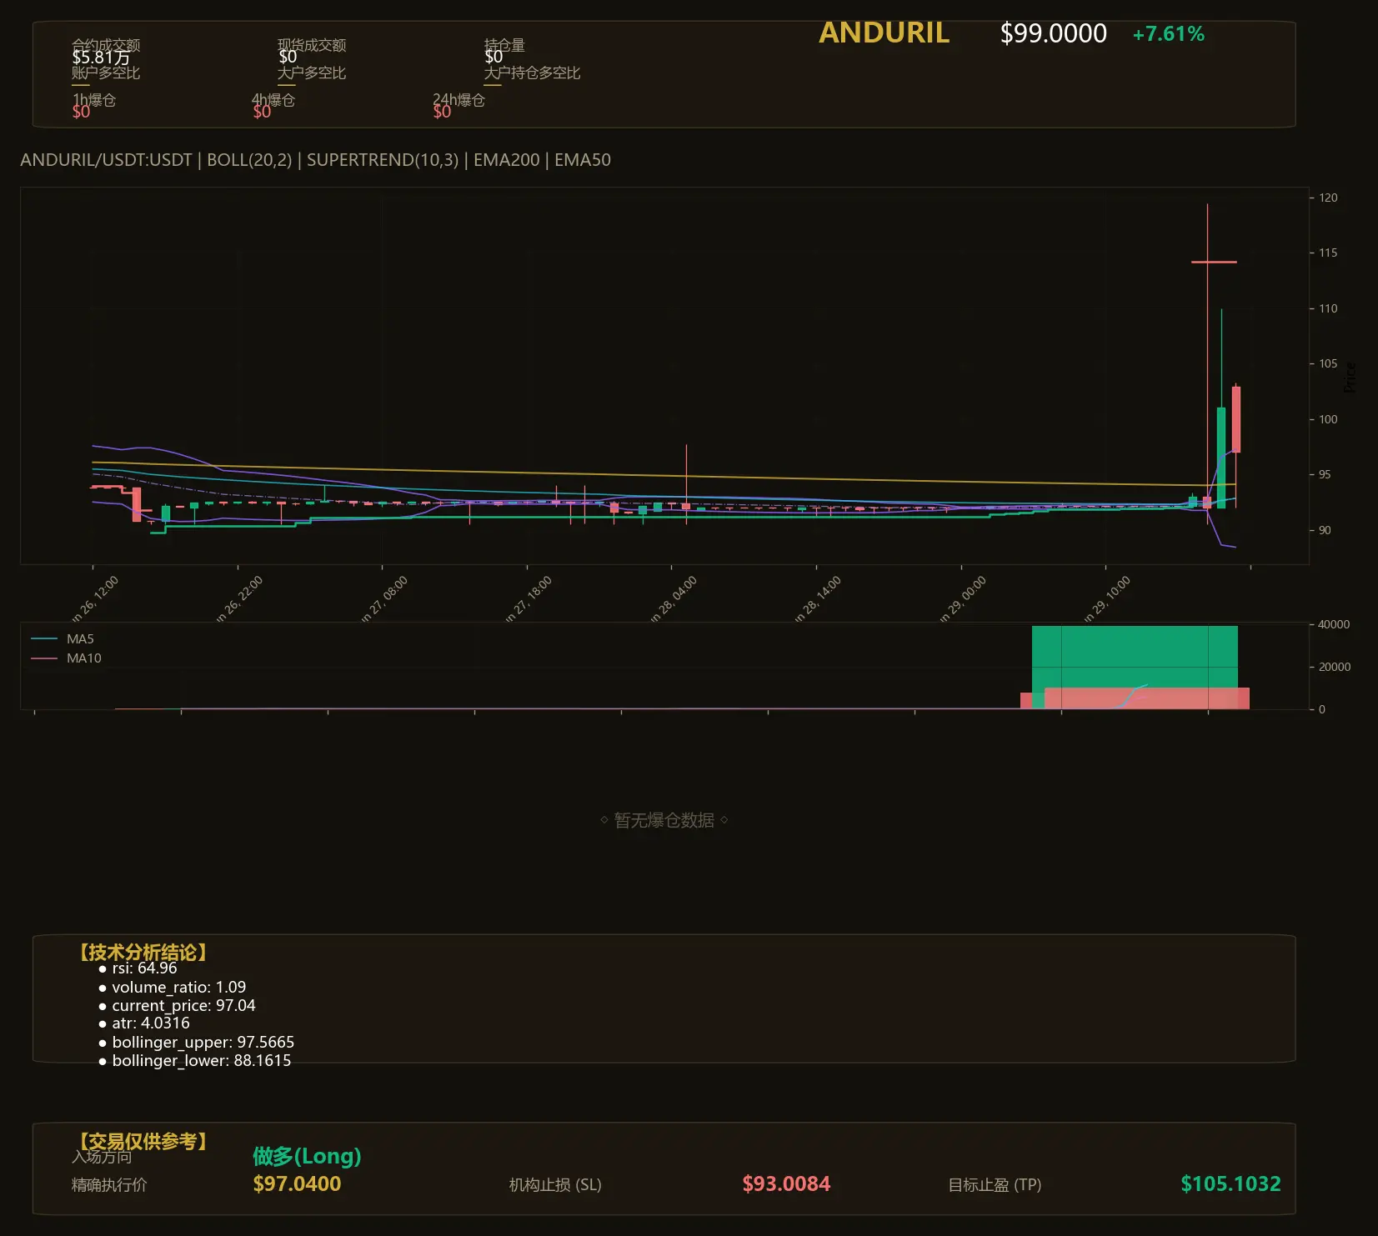The height and width of the screenshot is (1236, 1378).
Task: Click the 28, 04:00 time axis label
Action: pos(674,599)
